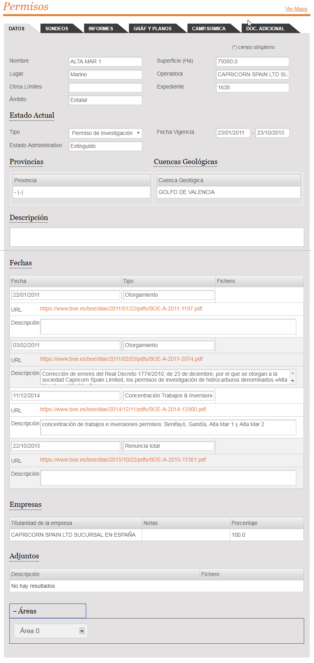Open the DOC. ADICIONAL tab
This screenshot has width=314, height=663.
(x=265, y=29)
